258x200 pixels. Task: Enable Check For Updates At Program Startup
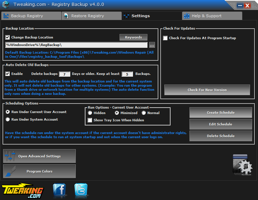[x=165, y=38]
